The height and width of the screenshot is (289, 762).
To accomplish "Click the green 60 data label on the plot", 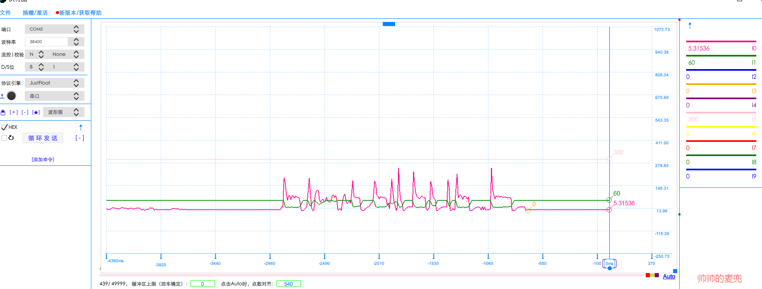I will click(617, 193).
